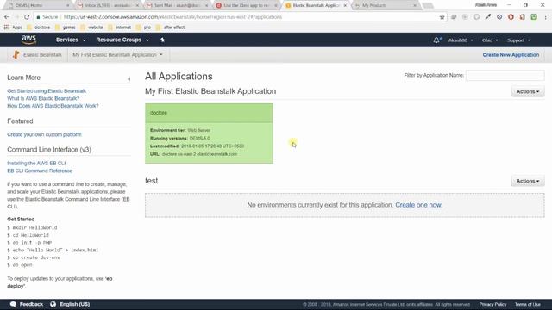Click the Secure padlock in address bar

38,17
